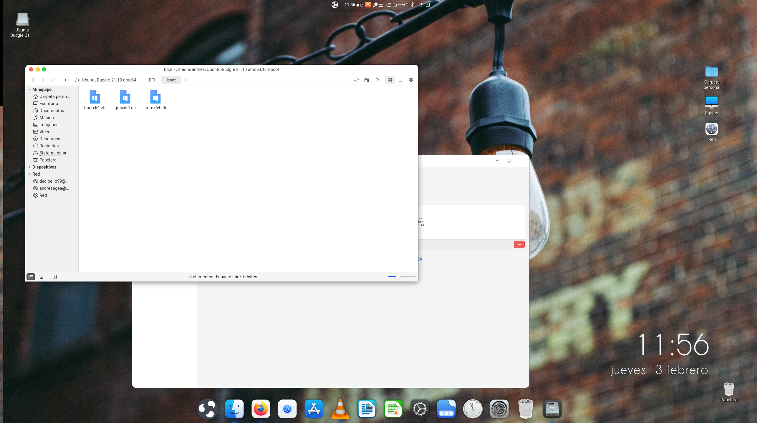757x423 pixels.
Task: Open the EFI breadcrumb
Action: [152, 80]
